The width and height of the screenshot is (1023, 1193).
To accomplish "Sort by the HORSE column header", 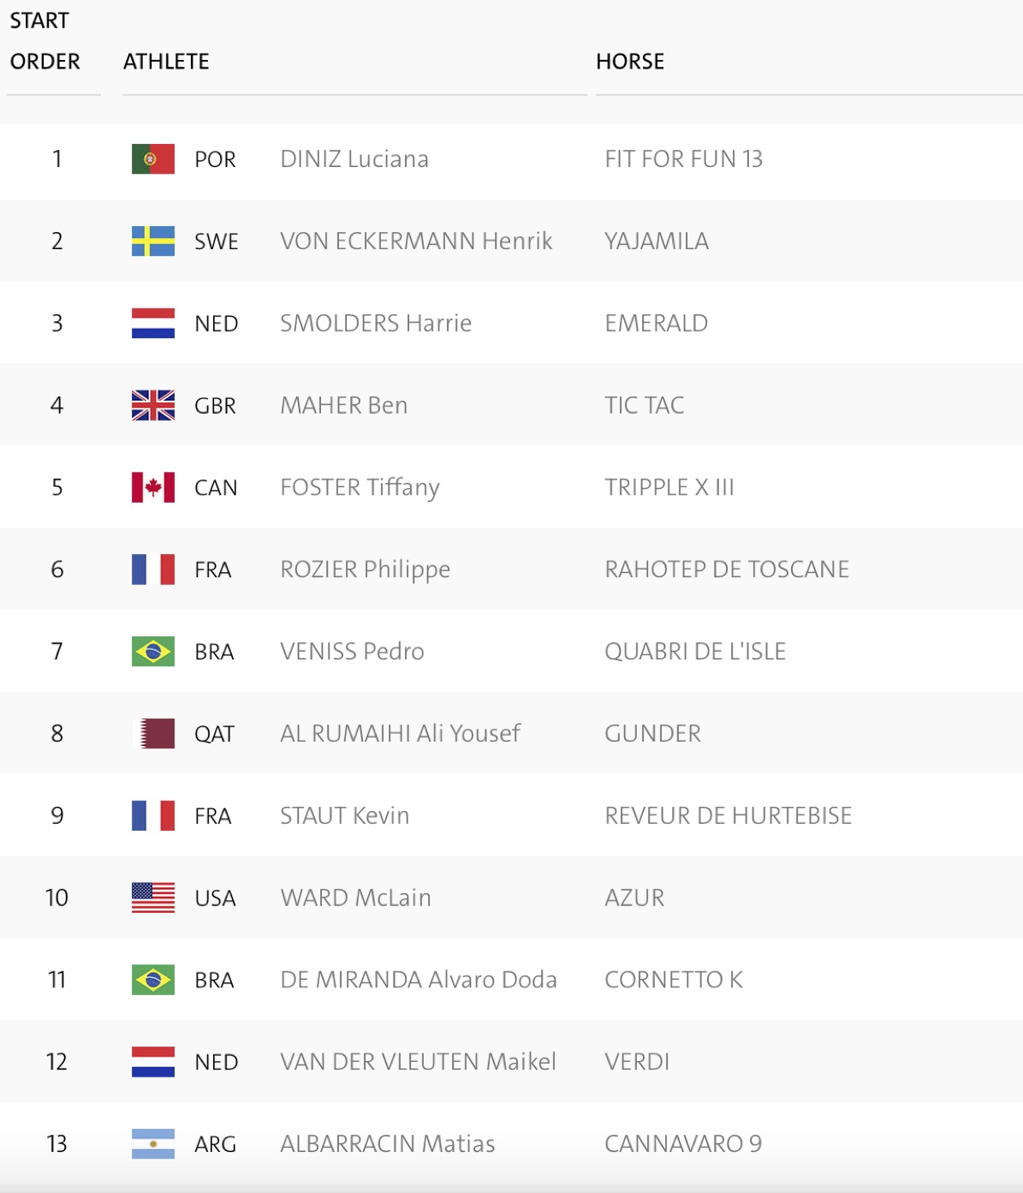I will (630, 62).
